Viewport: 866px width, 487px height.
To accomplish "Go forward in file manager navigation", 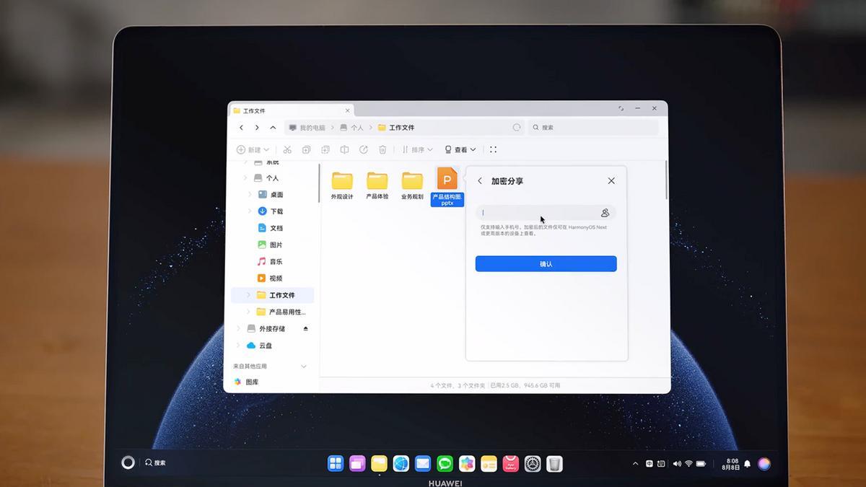I will [x=257, y=128].
